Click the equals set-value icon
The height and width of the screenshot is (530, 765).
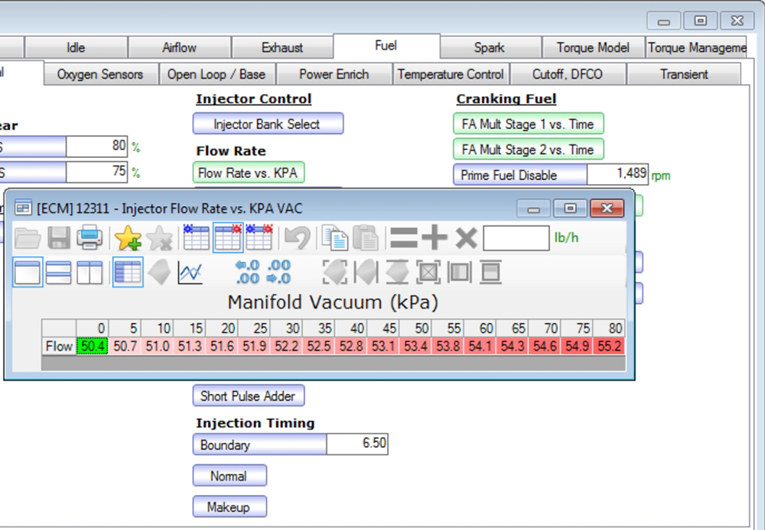click(403, 238)
